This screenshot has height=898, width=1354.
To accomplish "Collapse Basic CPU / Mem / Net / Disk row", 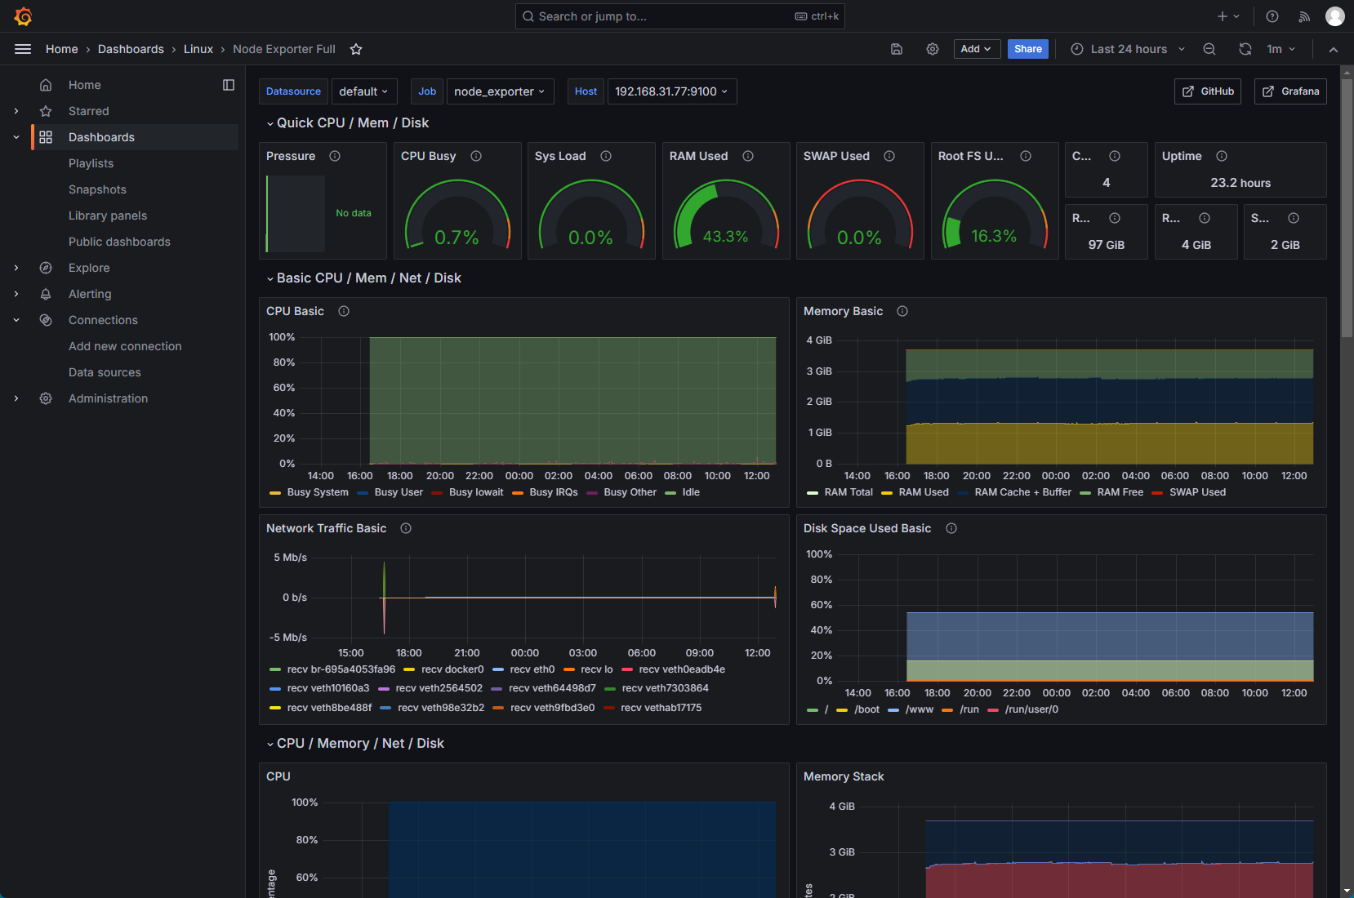I will click(x=363, y=278).
